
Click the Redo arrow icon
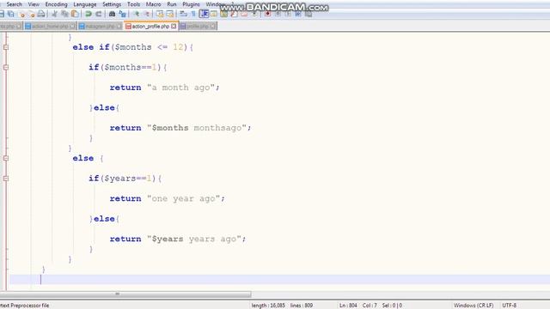[x=99, y=14]
